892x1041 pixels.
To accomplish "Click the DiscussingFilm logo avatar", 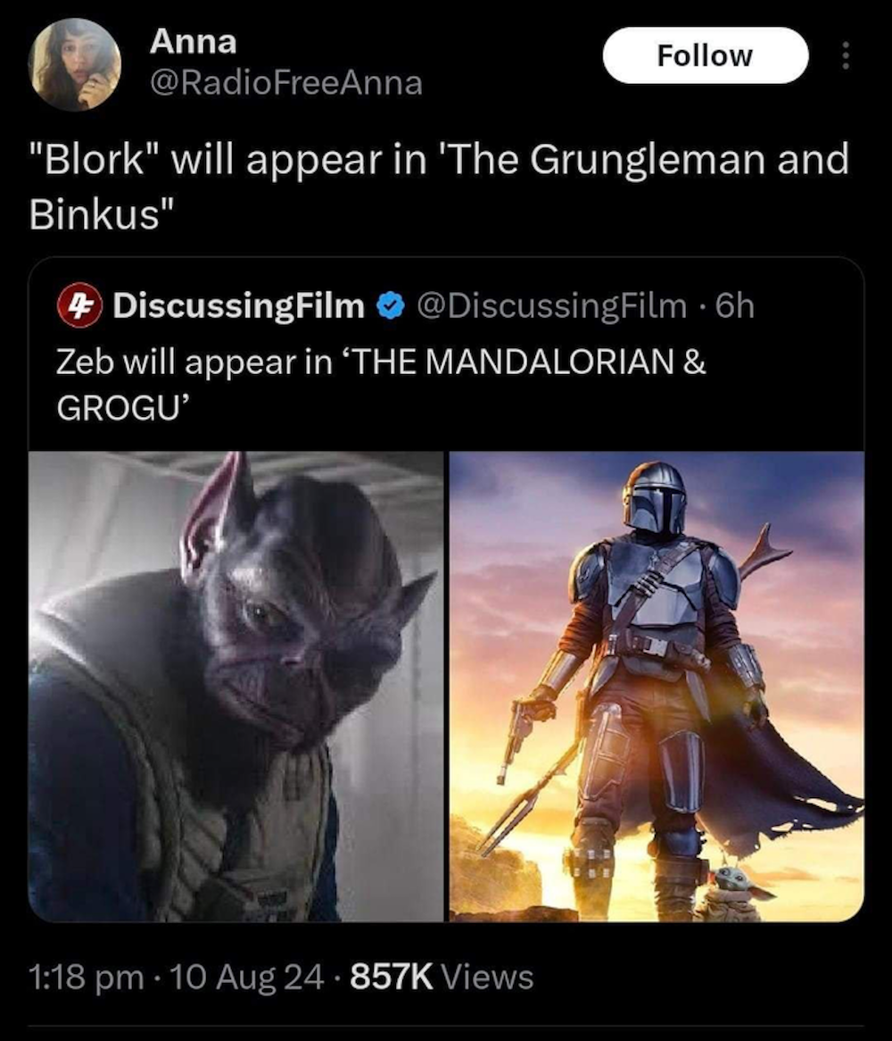I will pyautogui.click(x=79, y=306).
